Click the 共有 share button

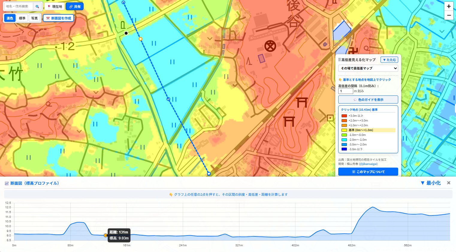[x=75, y=6]
